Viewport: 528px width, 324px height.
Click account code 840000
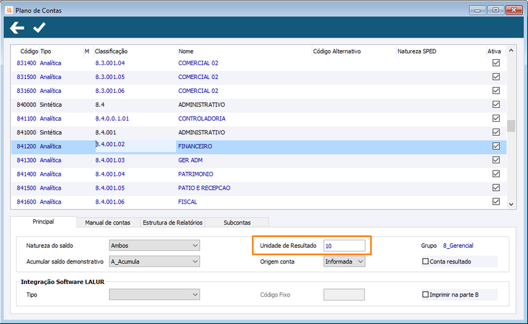[x=26, y=105]
